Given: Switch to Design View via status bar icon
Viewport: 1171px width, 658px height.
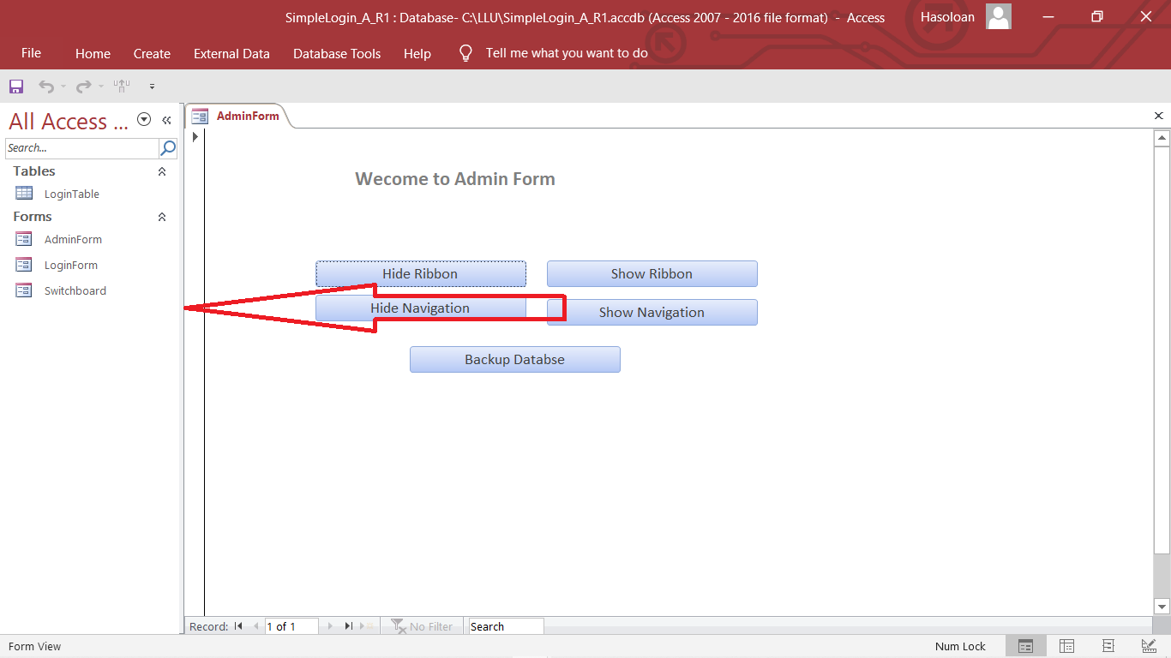Looking at the screenshot, I should point(1149,646).
